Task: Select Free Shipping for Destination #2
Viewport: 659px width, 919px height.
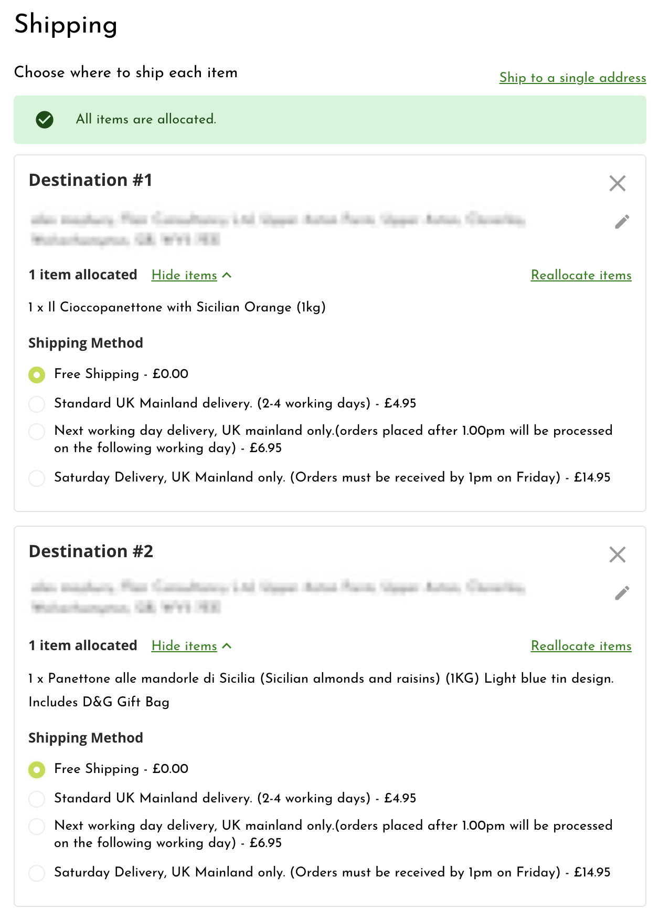Action: click(37, 770)
